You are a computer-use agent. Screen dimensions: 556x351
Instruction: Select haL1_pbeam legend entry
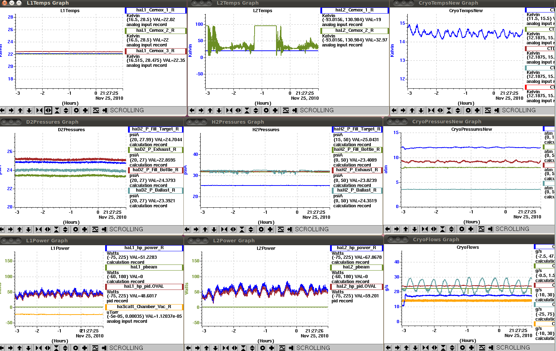coord(144,267)
